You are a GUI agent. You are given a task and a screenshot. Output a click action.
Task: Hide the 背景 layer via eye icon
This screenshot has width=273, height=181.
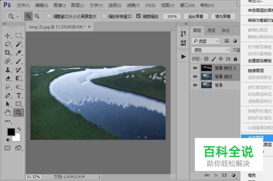coord(195,85)
